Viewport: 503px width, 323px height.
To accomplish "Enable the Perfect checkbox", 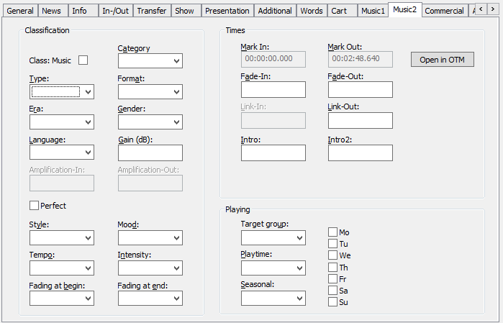I will click(x=34, y=206).
